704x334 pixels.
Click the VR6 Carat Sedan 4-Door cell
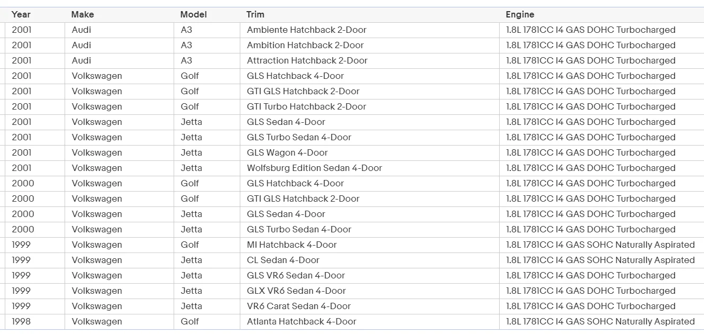[299, 306]
